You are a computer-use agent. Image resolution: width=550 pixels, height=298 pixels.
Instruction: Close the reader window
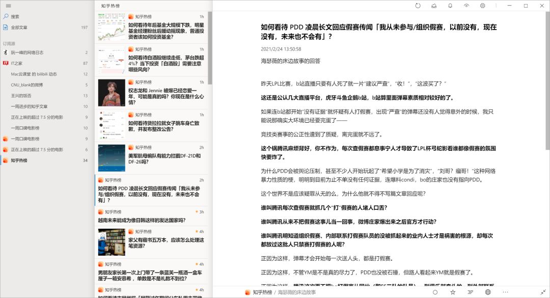coord(542,6)
